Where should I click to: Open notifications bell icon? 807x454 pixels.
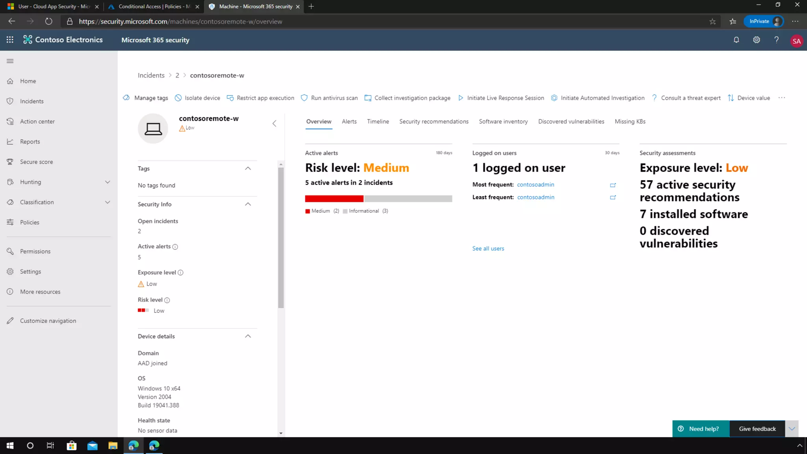[x=736, y=40]
